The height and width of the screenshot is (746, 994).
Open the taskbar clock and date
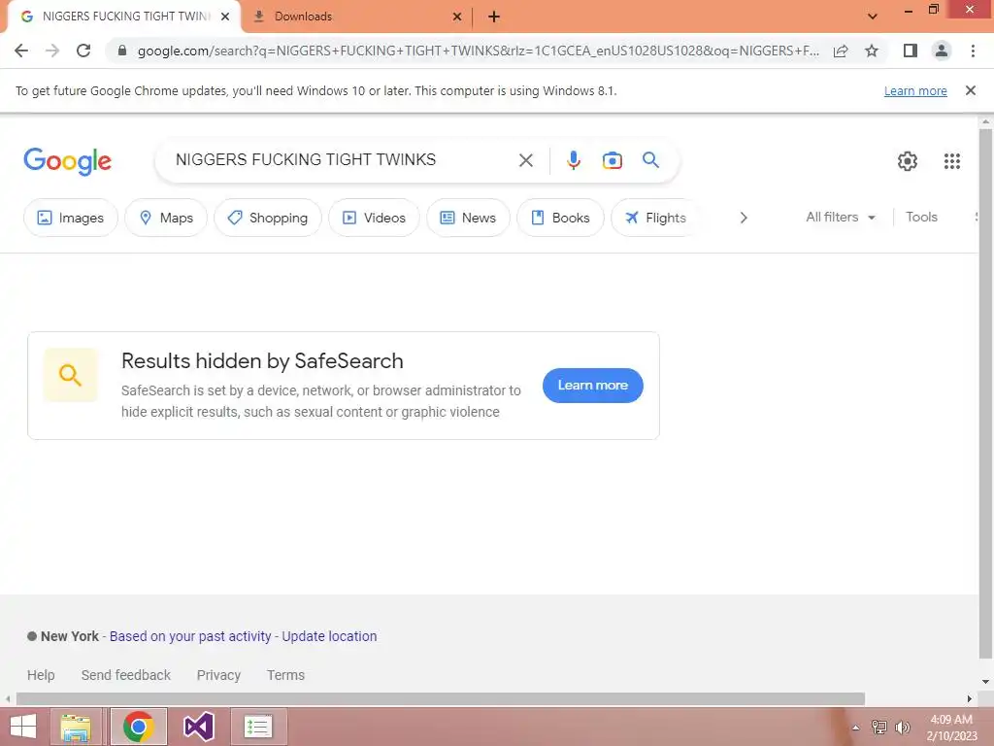951,728
